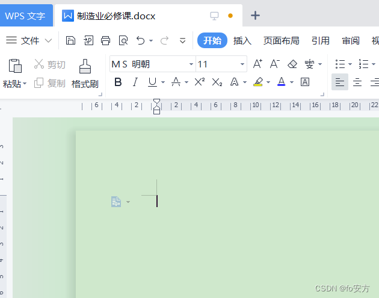Apply yellow highlight marker icon
Viewport: 379px width, 298px height.
click(259, 82)
